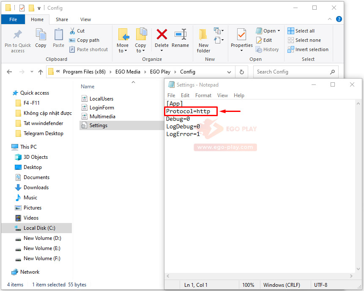
Task: Open New item dropdown icon
Action: [x=219, y=31]
